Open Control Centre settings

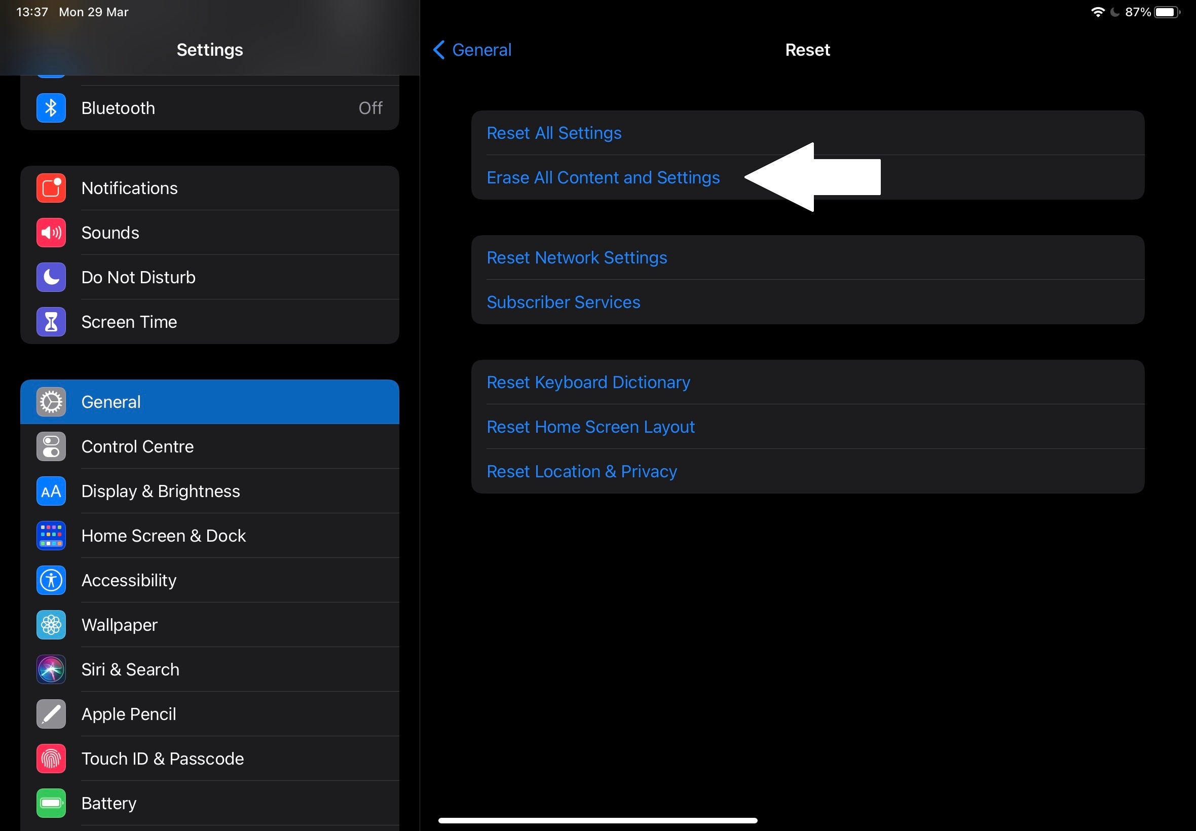(210, 447)
